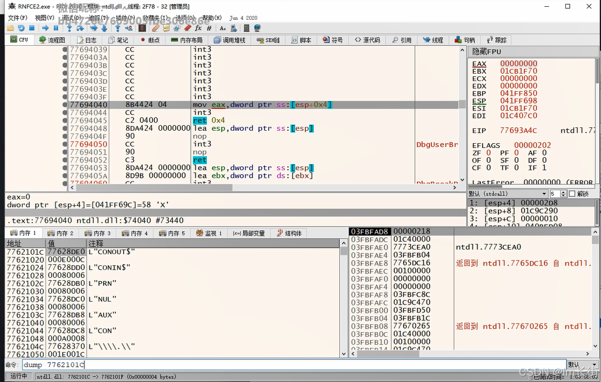Image resolution: width=601 pixels, height=382 pixels.
Task: Open the 文件(F) menu
Action: click(x=18, y=18)
